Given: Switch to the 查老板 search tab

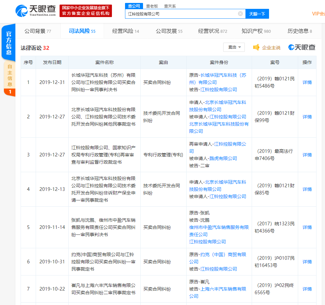Looking at the screenshot, I should pyautogui.click(x=152, y=6).
